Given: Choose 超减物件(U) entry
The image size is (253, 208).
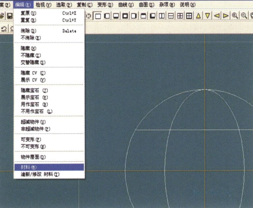Looking at the screenshot, I should coord(49,122).
